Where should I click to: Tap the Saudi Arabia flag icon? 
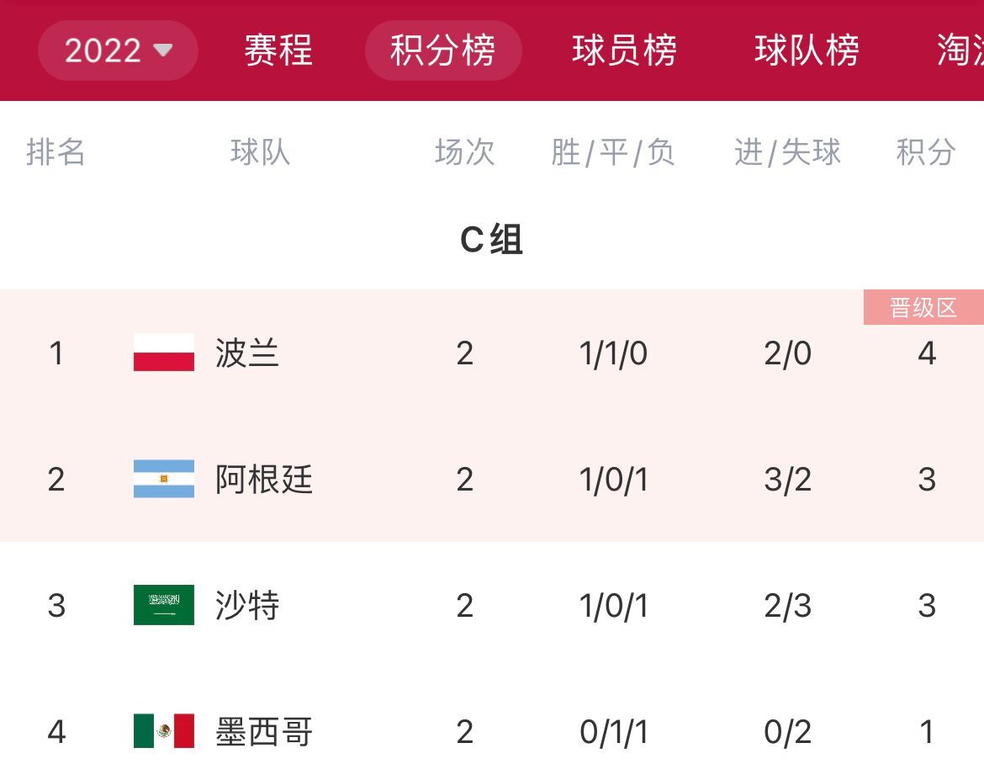[164, 605]
